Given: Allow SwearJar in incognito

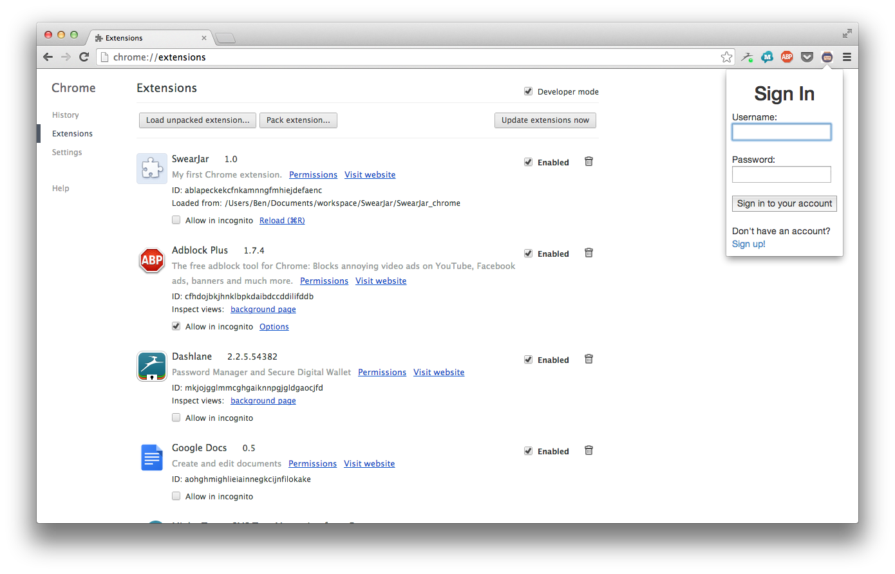Looking at the screenshot, I should (x=176, y=220).
